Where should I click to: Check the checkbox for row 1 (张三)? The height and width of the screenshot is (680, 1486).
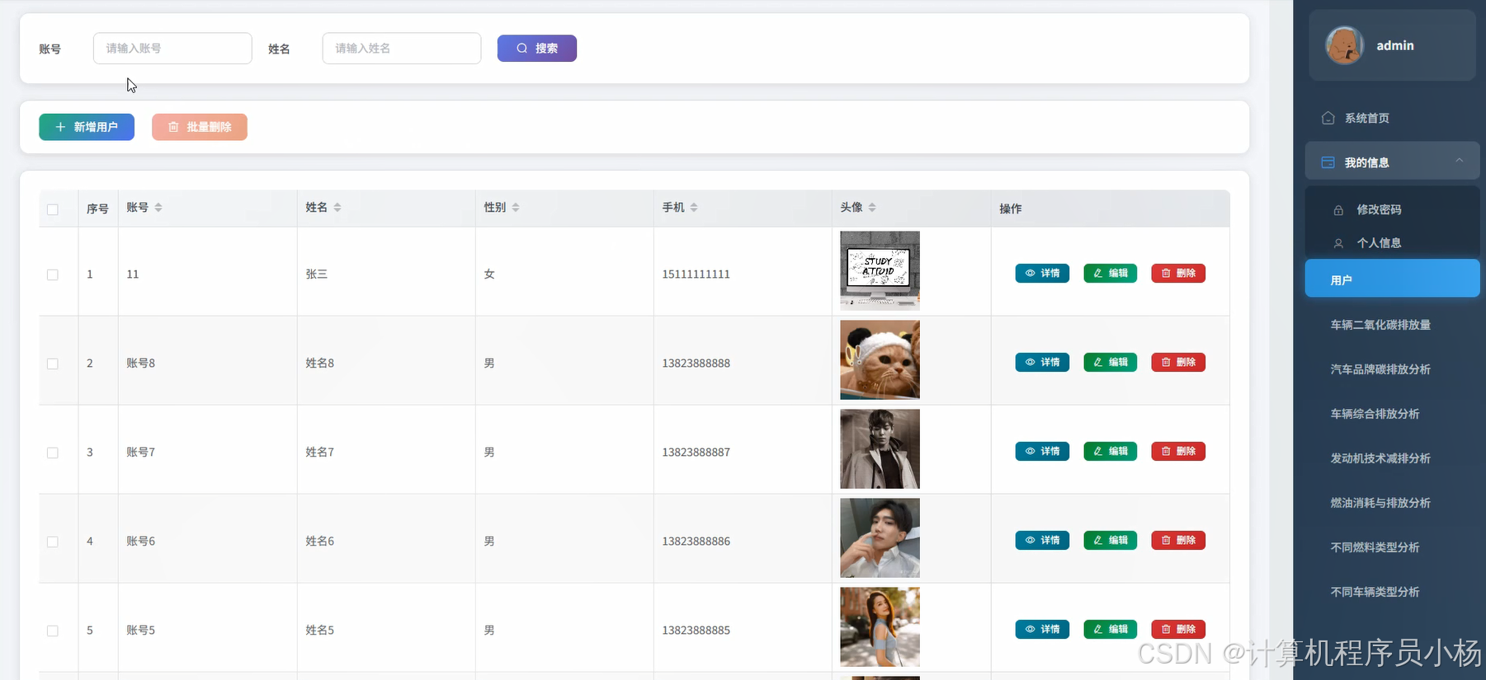click(53, 274)
